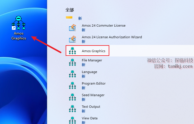Image resolution: width=194 pixels, height=124 pixels.
Task: Click the File Manager app icon
Action: 72,62
